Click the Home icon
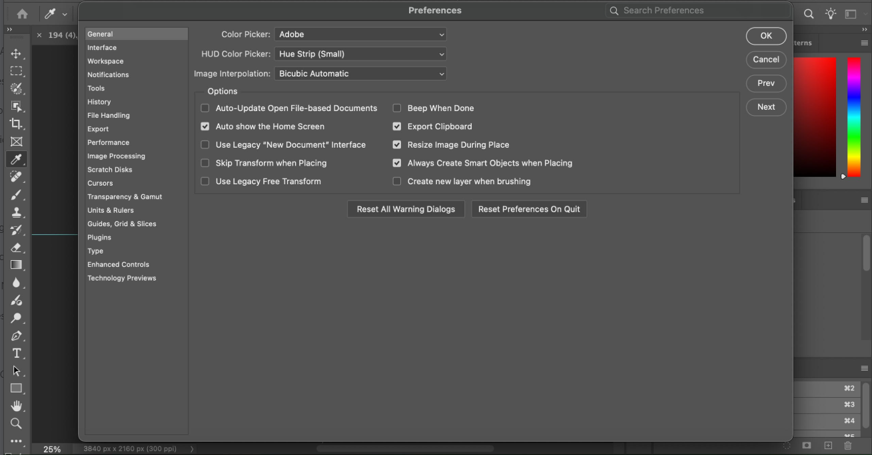Image resolution: width=872 pixels, height=455 pixels. click(x=22, y=14)
